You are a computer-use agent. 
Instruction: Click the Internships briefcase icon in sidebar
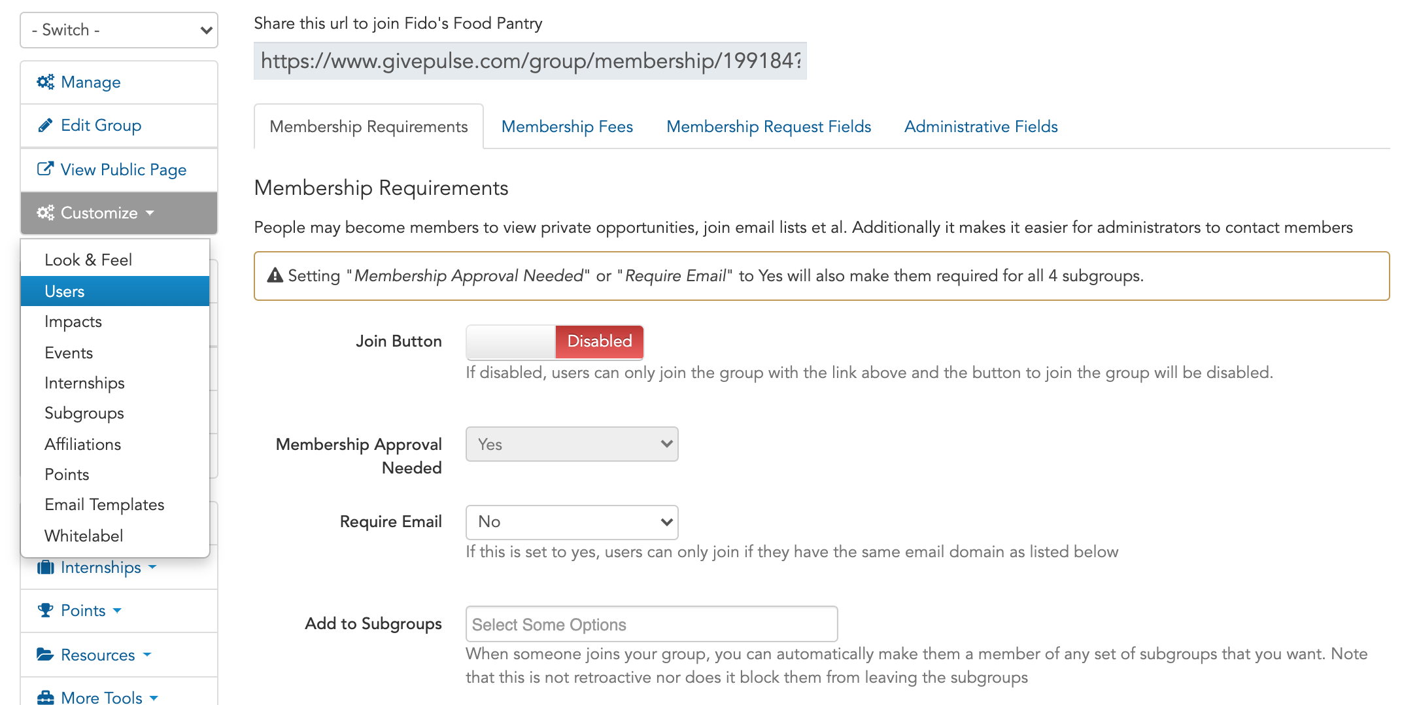pyautogui.click(x=45, y=567)
